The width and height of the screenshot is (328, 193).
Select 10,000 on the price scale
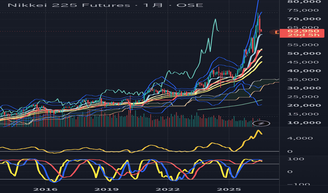coord(304,122)
